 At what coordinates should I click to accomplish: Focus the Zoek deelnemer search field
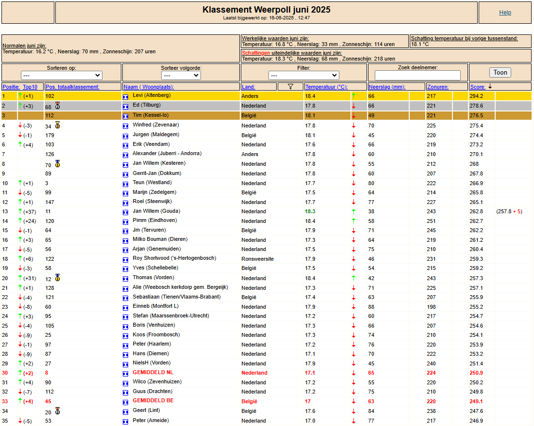point(417,75)
